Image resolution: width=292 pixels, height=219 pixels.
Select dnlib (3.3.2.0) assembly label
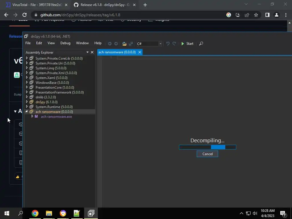point(46,97)
